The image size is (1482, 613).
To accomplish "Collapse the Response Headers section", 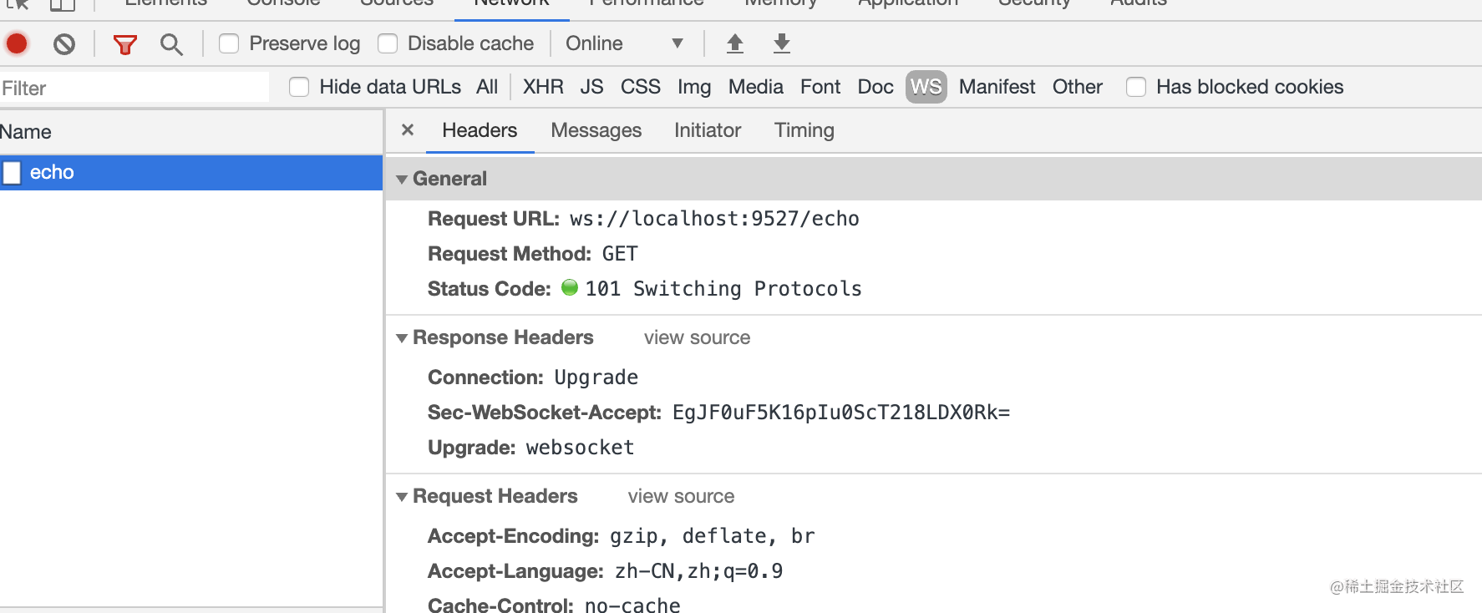I will pyautogui.click(x=402, y=338).
